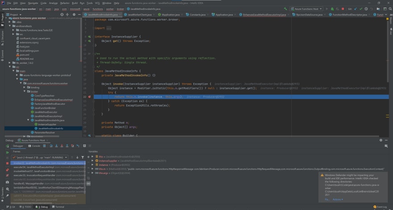Open the TODO tool window tab
Image resolution: width=393 pixels, height=210 pixels.
click(26, 207)
